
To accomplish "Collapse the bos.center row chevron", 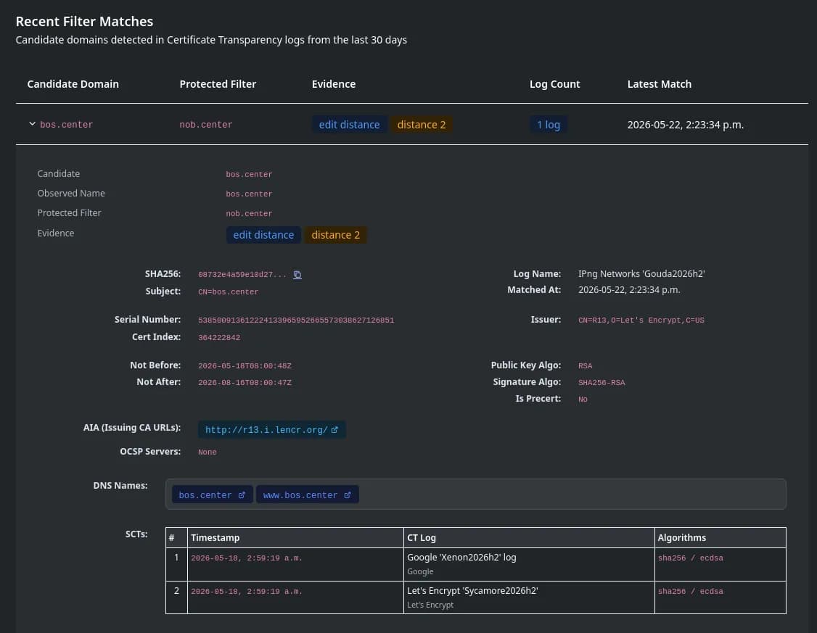I will (33, 124).
